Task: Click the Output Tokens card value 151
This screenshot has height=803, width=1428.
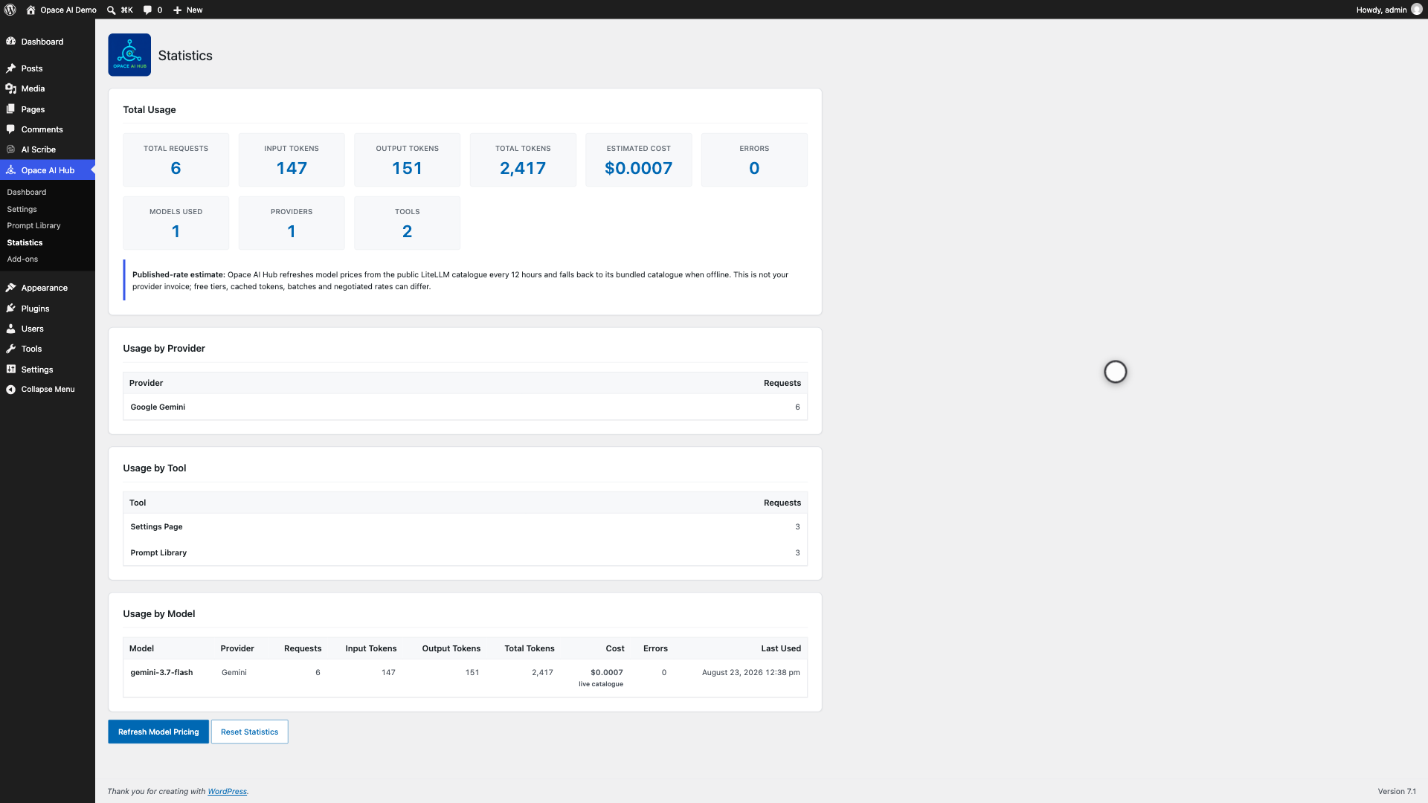Action: click(x=407, y=168)
